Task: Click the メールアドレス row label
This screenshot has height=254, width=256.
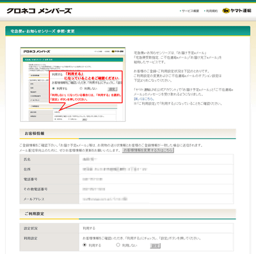Action: pos(34,199)
